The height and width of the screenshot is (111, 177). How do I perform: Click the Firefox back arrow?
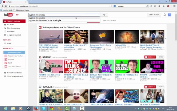(2, 6)
